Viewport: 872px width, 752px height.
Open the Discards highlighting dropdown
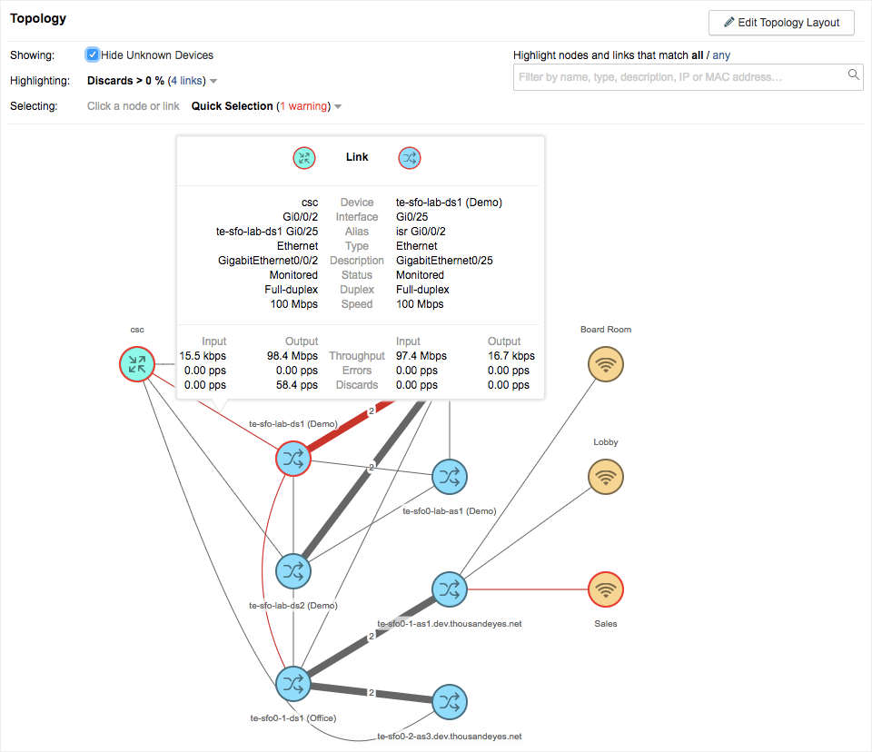tap(213, 81)
